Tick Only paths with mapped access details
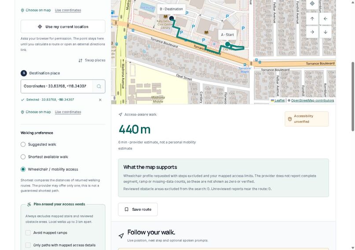This screenshot has height=250, width=355. coord(28,245)
